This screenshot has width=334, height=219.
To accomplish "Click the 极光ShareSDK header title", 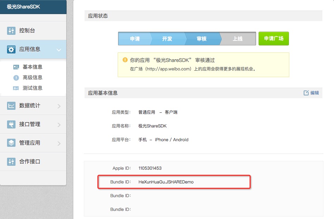I will 24,7.
